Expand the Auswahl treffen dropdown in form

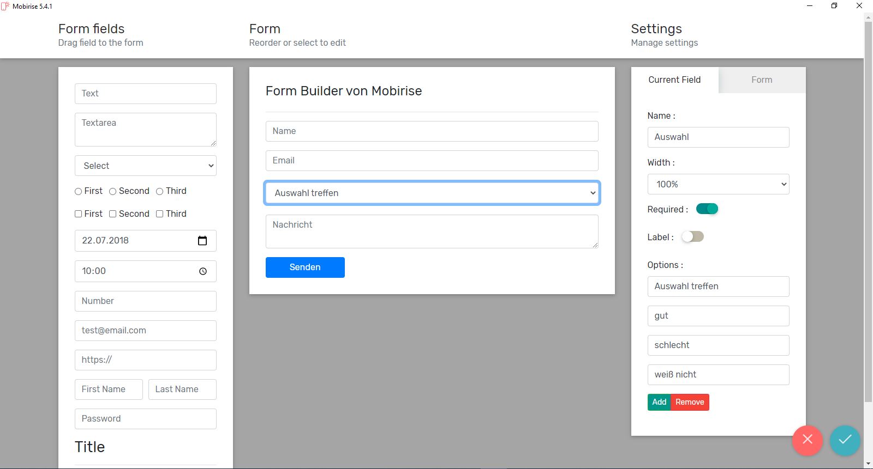point(432,193)
